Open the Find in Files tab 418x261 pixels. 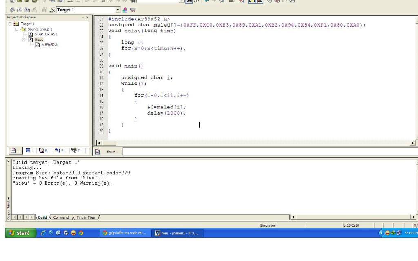click(x=86, y=217)
